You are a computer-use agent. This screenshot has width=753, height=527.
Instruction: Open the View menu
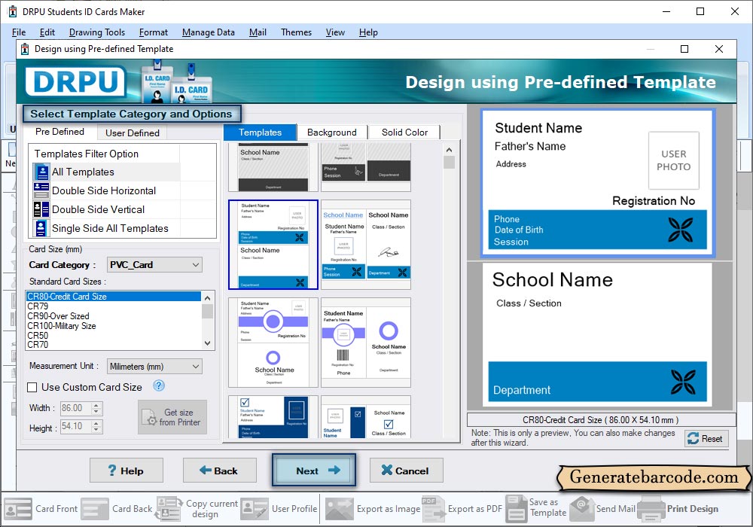pyautogui.click(x=335, y=32)
